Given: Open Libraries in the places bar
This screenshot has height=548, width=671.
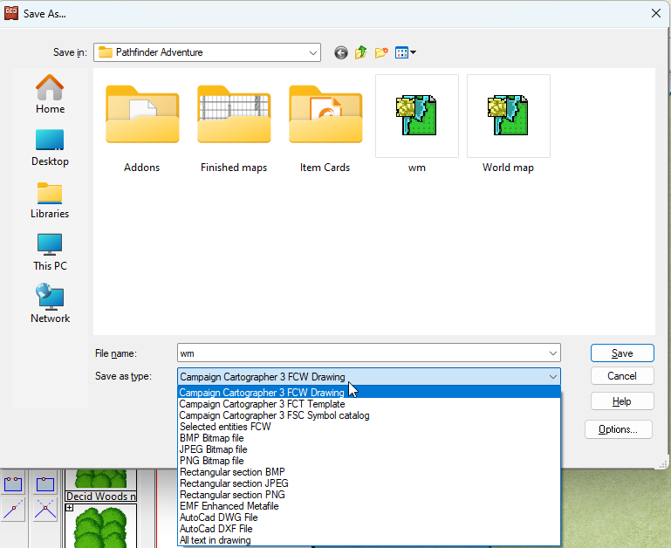Looking at the screenshot, I should pyautogui.click(x=50, y=199).
